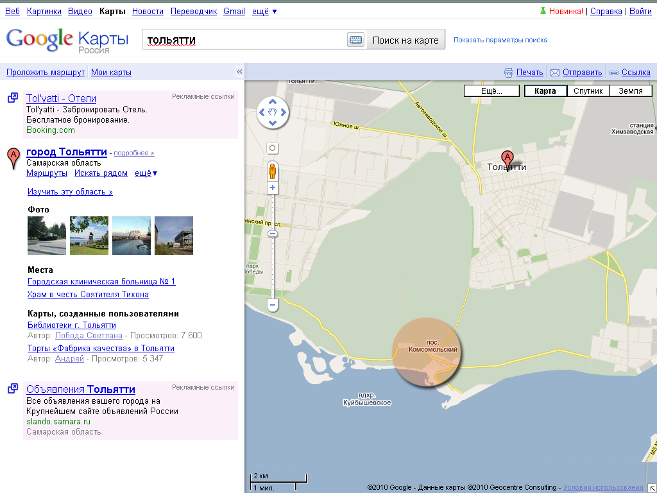Click the Маршруты link

(47, 173)
